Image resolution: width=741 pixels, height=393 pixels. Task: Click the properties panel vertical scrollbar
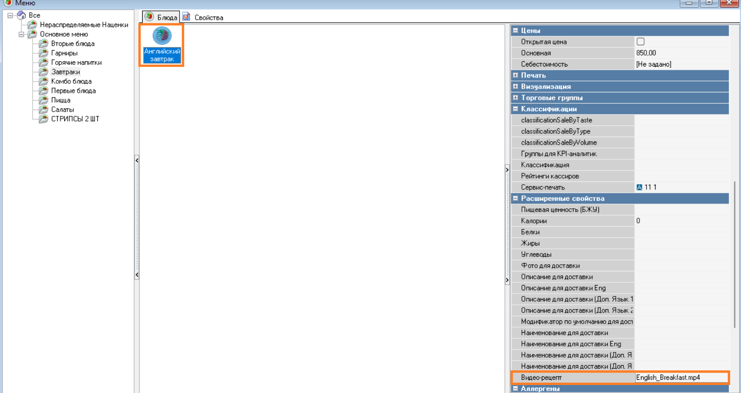(x=734, y=254)
